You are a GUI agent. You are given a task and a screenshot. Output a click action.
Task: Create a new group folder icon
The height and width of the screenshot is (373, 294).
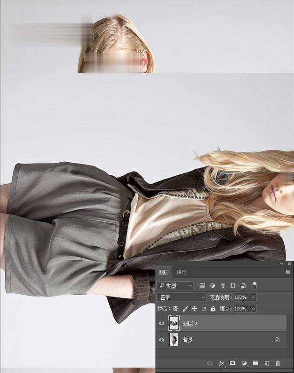[255, 363]
